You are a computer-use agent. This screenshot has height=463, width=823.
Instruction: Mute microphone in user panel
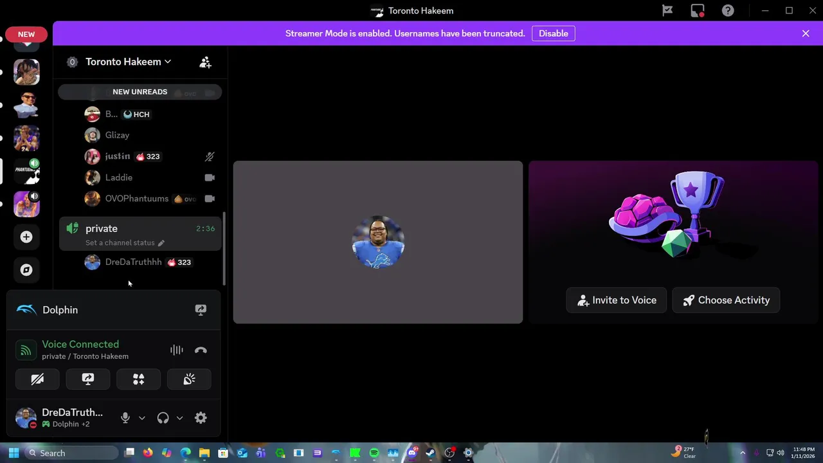(125, 418)
